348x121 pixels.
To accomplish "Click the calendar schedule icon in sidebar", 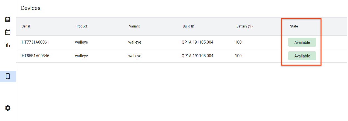I will pyautogui.click(x=8, y=32).
